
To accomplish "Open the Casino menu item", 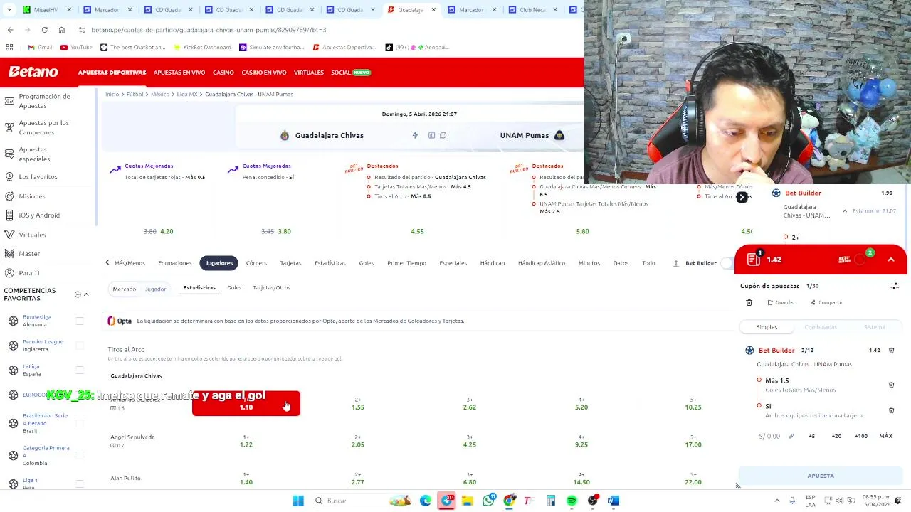I will (223, 73).
